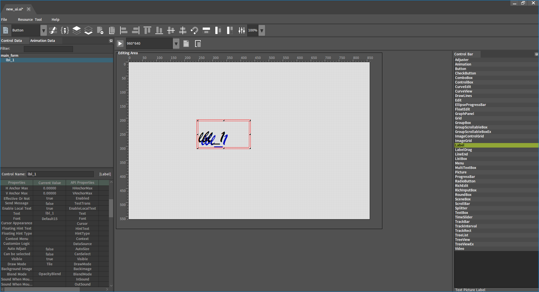Align selected controls to right edge
539x292 pixels.
click(136, 30)
